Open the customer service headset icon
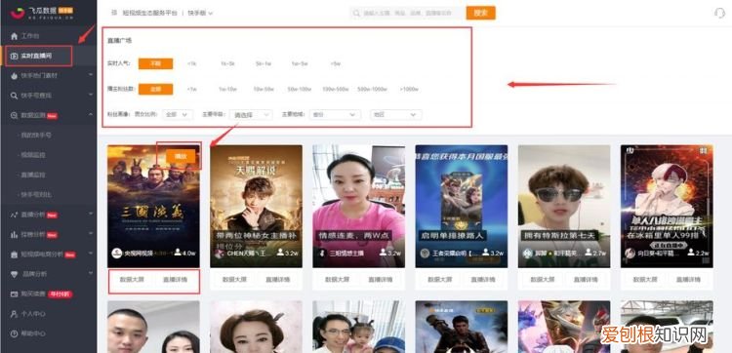The width and height of the screenshot is (732, 353). (719, 13)
